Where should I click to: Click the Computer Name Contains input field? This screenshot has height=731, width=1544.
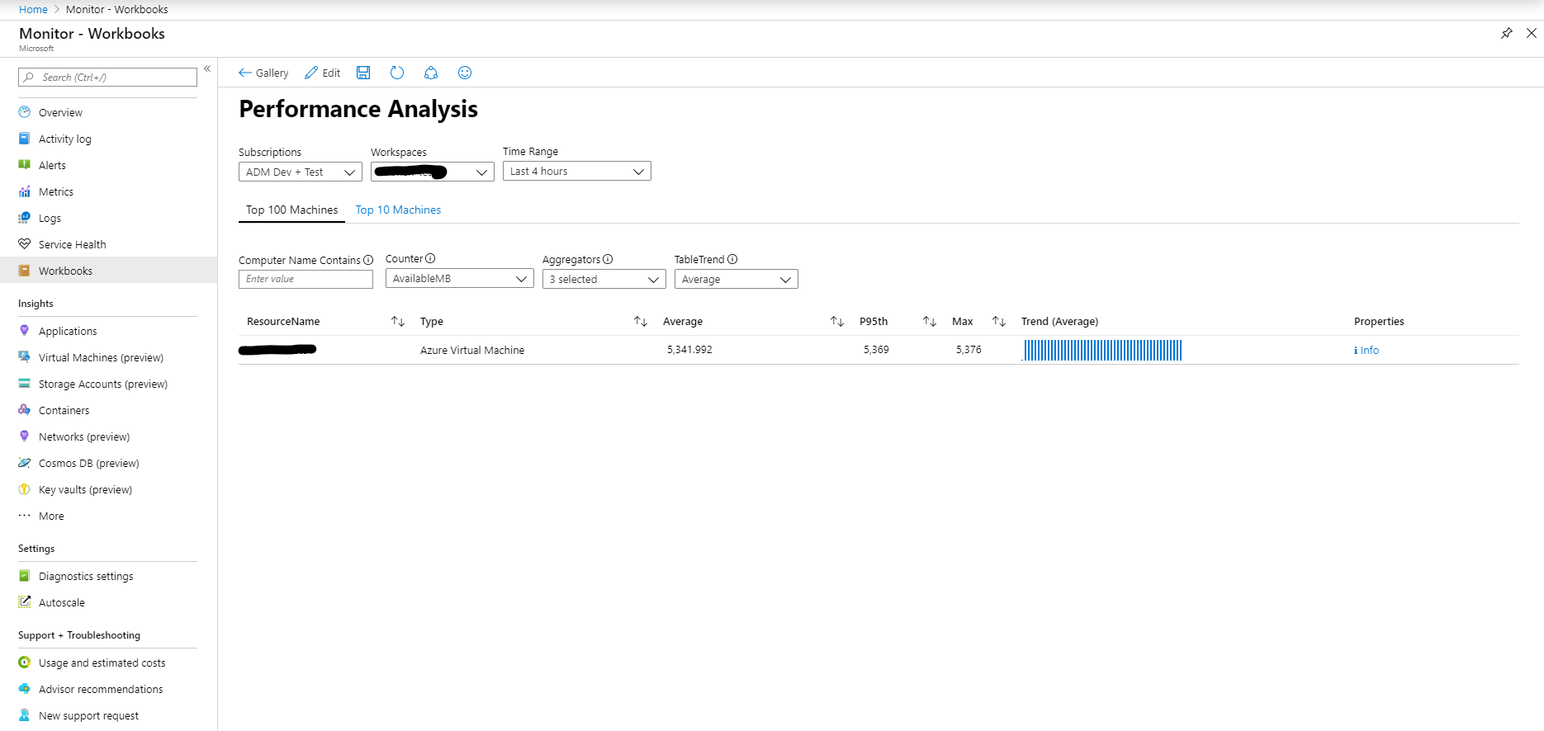point(305,279)
